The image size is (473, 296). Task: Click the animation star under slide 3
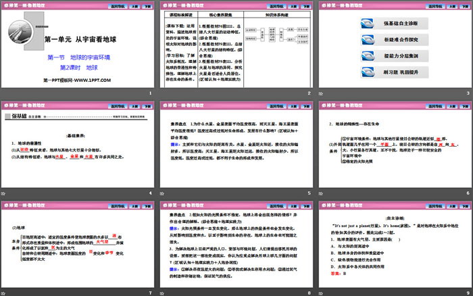tap(321, 93)
